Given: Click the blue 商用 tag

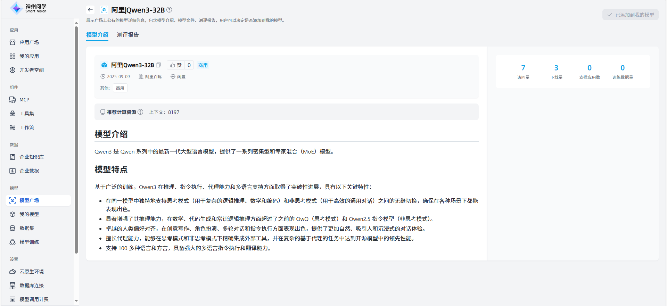Looking at the screenshot, I should (x=203, y=65).
